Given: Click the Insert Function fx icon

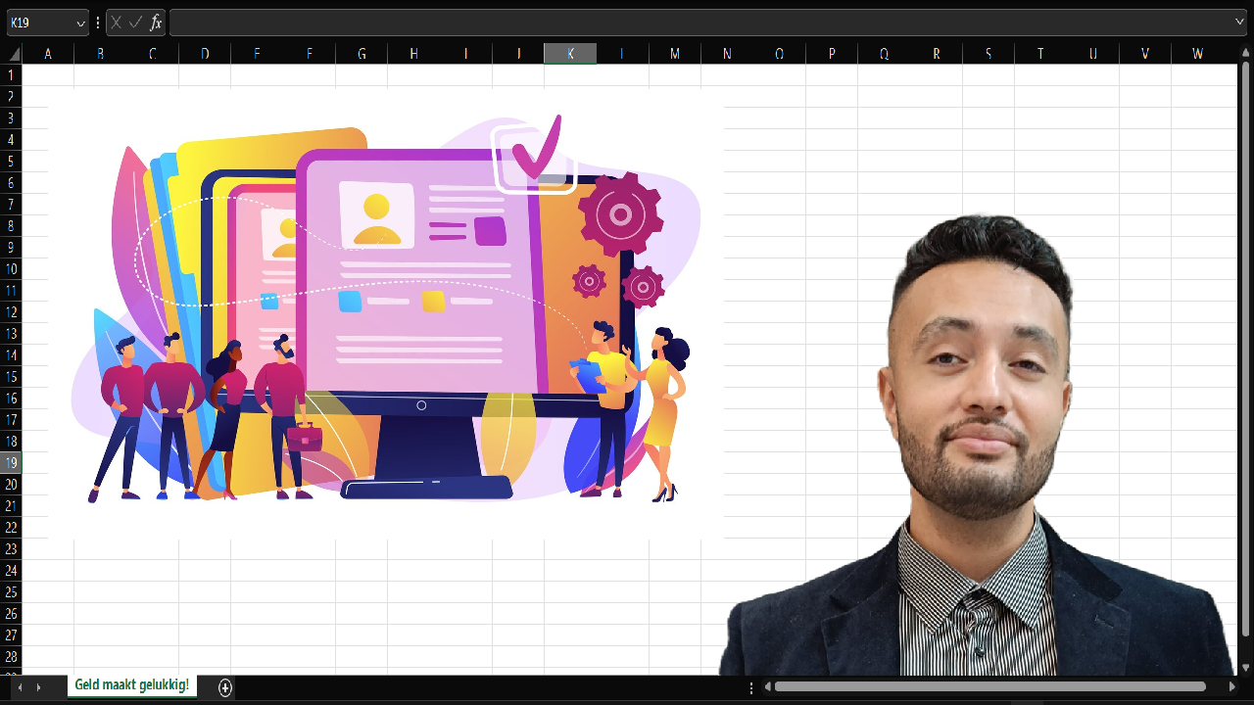Looking at the screenshot, I should click(x=156, y=23).
